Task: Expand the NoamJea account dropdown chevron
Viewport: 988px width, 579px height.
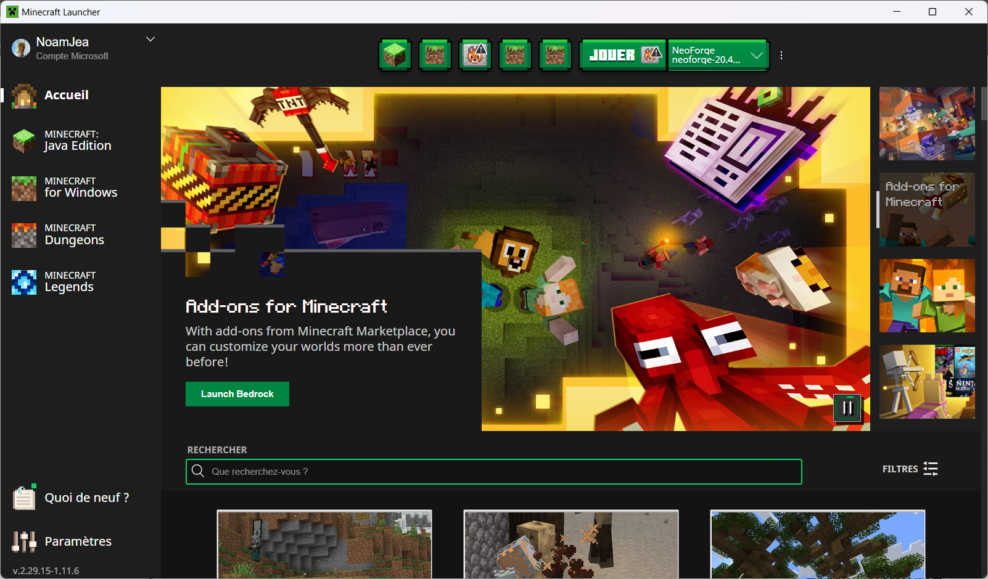Action: click(150, 39)
